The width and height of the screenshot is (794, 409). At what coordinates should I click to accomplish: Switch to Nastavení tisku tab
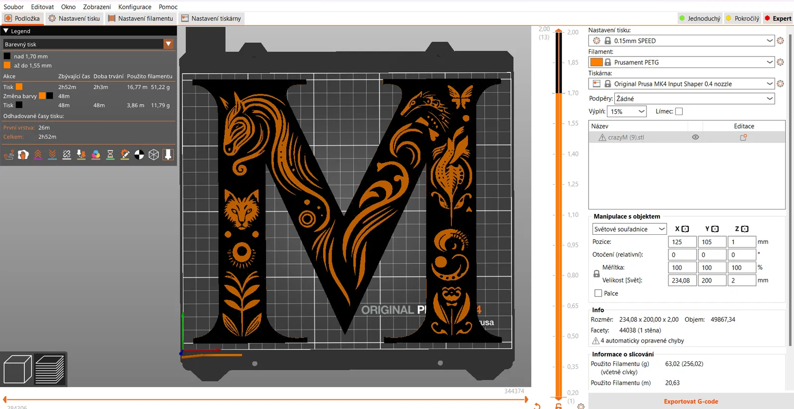(x=74, y=18)
